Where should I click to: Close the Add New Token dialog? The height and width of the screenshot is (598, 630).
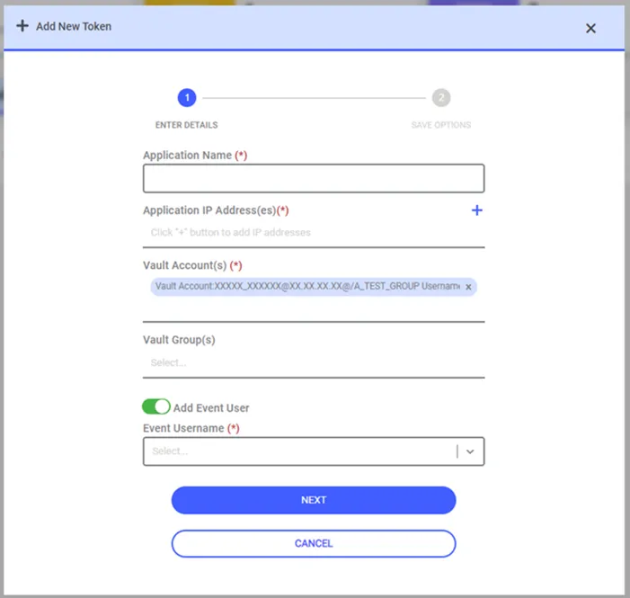tap(590, 28)
